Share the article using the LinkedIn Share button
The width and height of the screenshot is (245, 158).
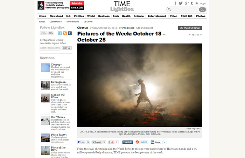[x=156, y=142]
